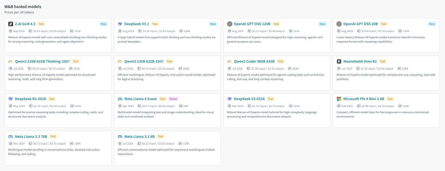Click the OpenAI GPT OSS 120B logo
The image size is (445, 171).
(x=230, y=24)
